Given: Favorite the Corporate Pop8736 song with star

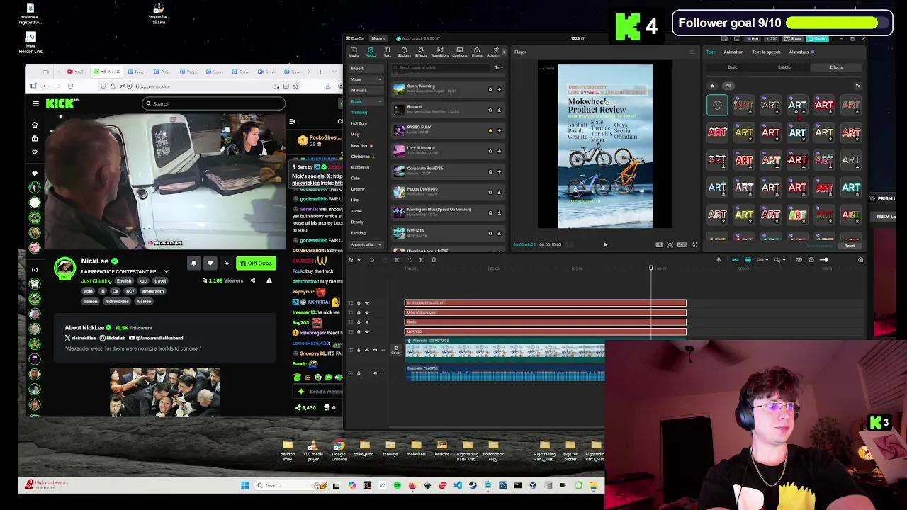Looking at the screenshot, I should pyautogui.click(x=490, y=171).
